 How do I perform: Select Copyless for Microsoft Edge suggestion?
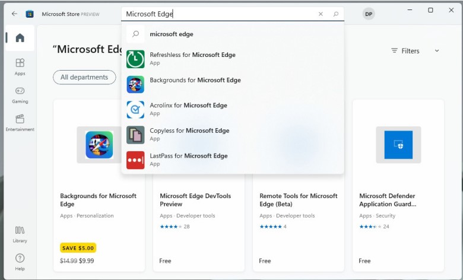click(189, 134)
